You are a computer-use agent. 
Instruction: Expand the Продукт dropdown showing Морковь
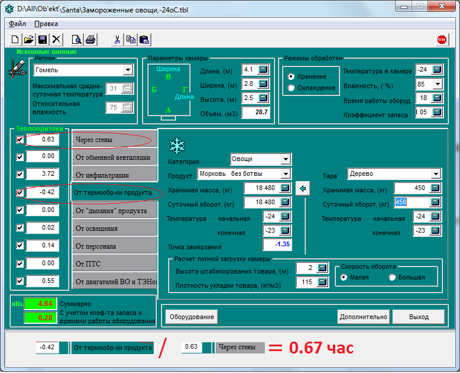click(x=286, y=174)
